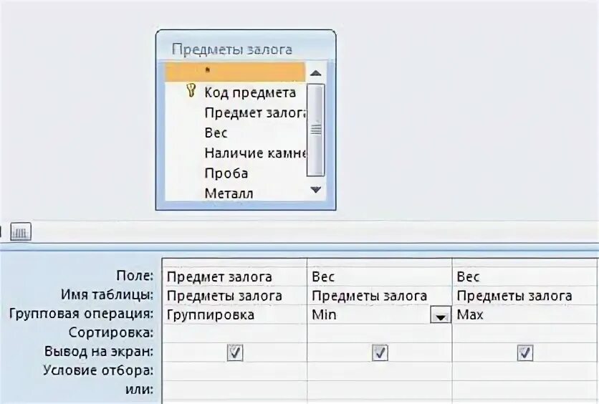Click the Имя таблицы cell in the Min column
This screenshot has width=599, height=404.
[379, 296]
